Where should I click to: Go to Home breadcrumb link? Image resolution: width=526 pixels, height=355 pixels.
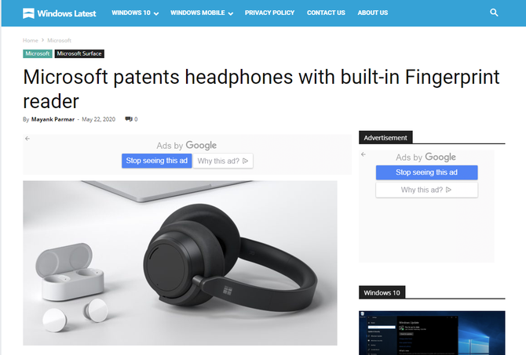pos(30,40)
